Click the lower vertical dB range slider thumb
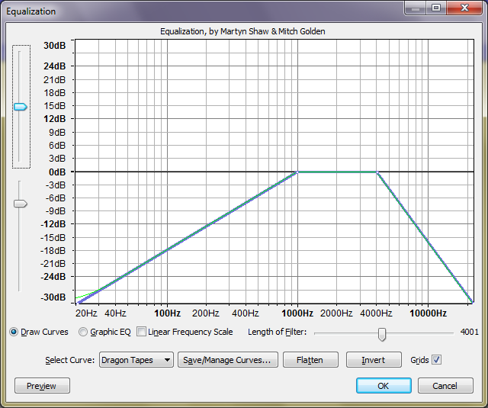The height and width of the screenshot is (408, 488). pyautogui.click(x=21, y=204)
